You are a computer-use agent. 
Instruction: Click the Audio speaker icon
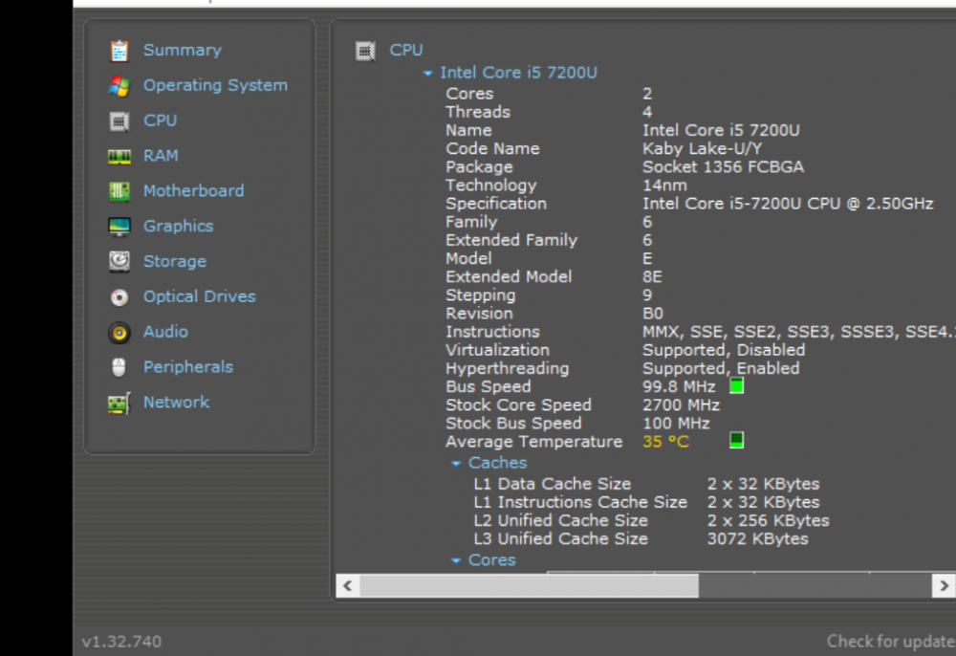click(119, 333)
